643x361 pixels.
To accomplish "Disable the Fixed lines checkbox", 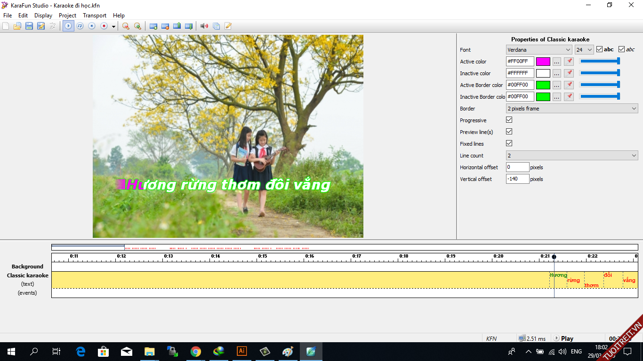I will [509, 143].
